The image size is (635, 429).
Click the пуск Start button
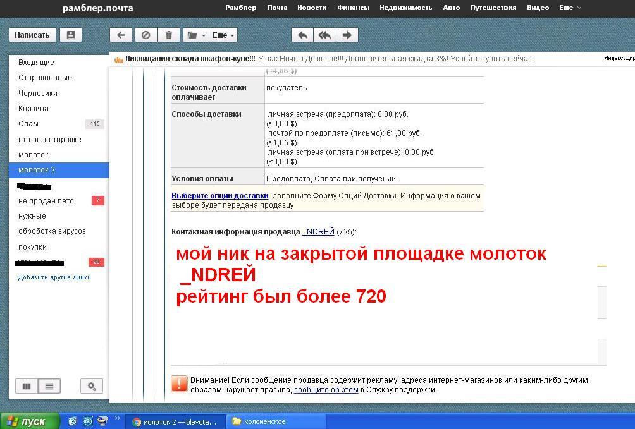[29, 421]
